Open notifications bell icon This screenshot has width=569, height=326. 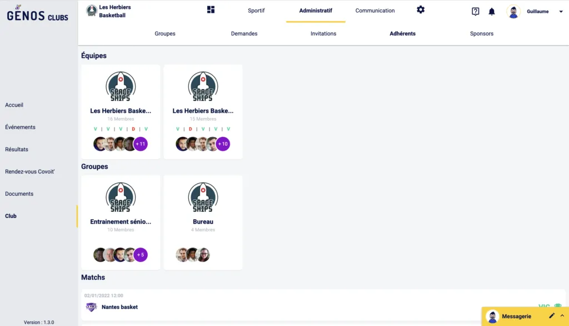[x=492, y=12]
